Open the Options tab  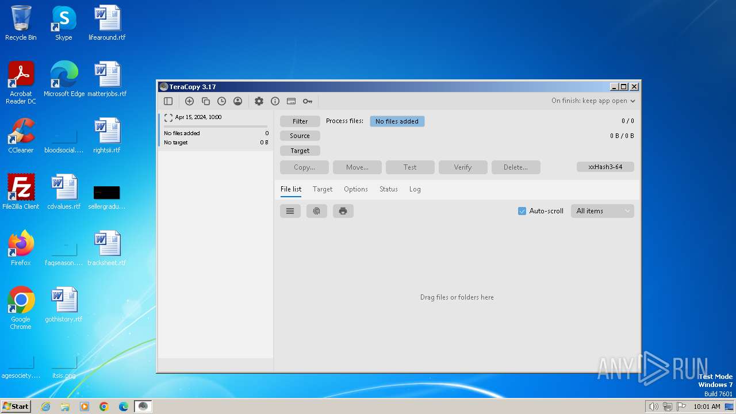coord(356,189)
